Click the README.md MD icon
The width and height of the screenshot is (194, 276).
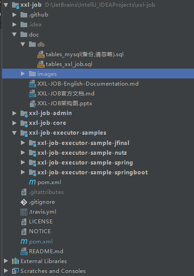pos(24,251)
